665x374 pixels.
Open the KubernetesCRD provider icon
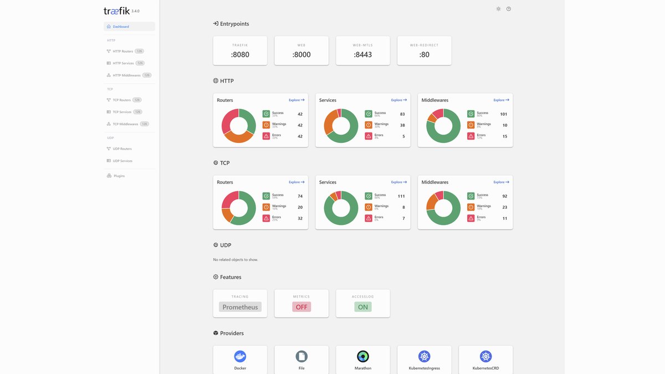(486, 356)
